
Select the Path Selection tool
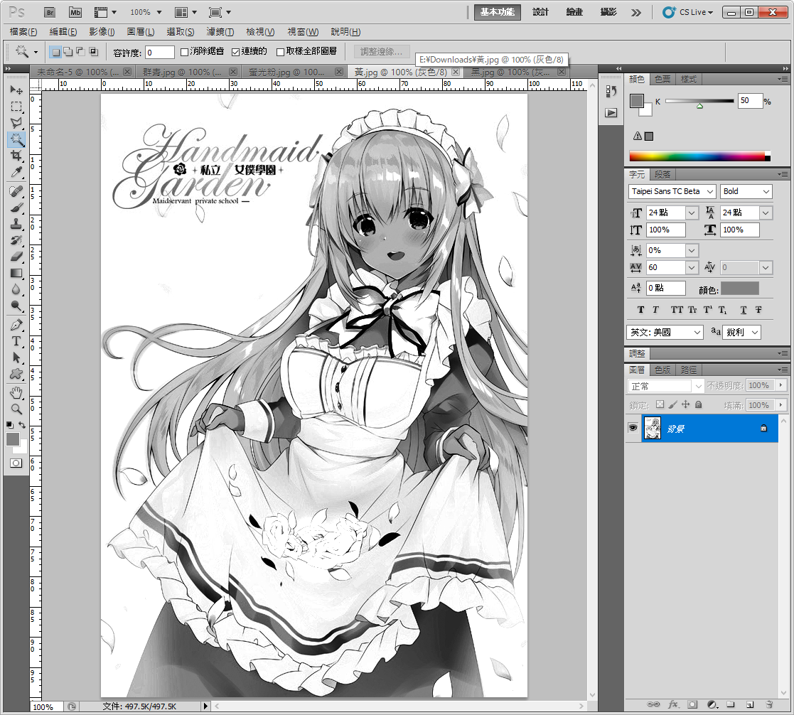point(16,357)
